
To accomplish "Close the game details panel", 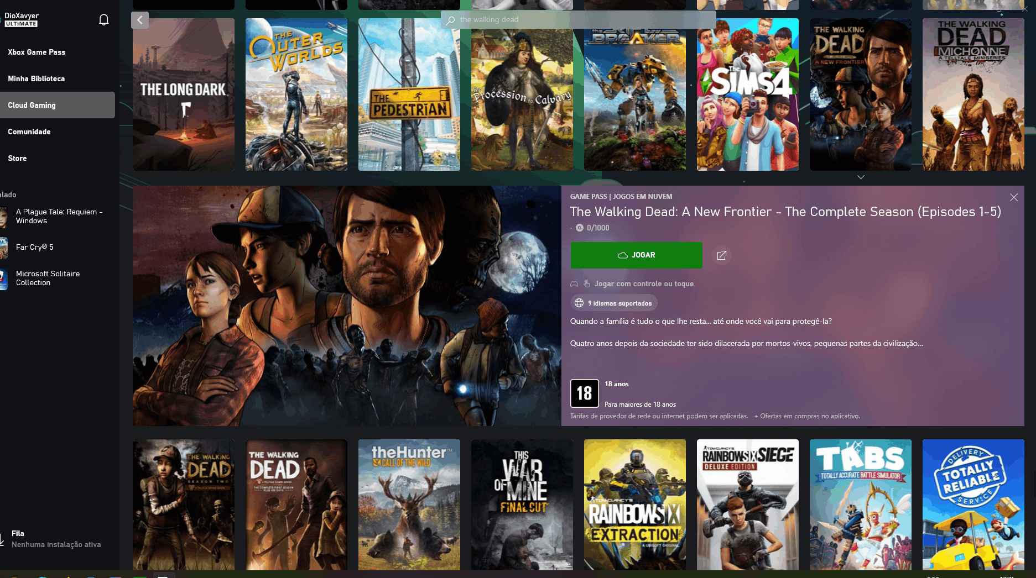I will 1013,197.
